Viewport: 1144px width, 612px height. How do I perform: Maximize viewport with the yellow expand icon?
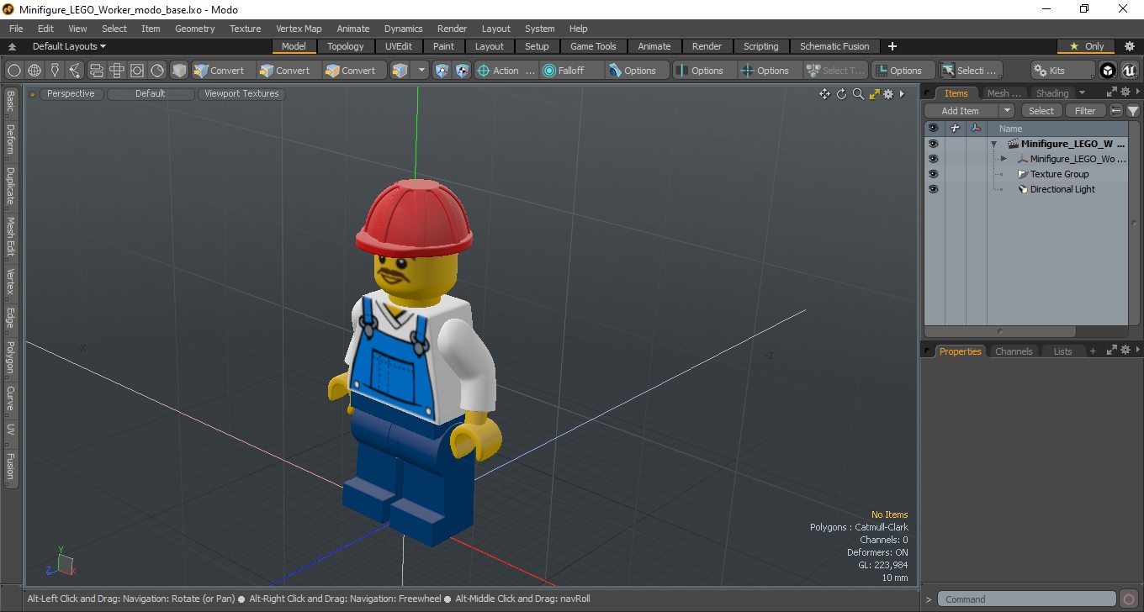point(875,94)
